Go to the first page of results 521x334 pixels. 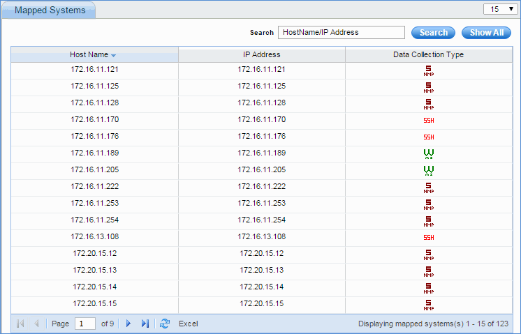click(20, 324)
